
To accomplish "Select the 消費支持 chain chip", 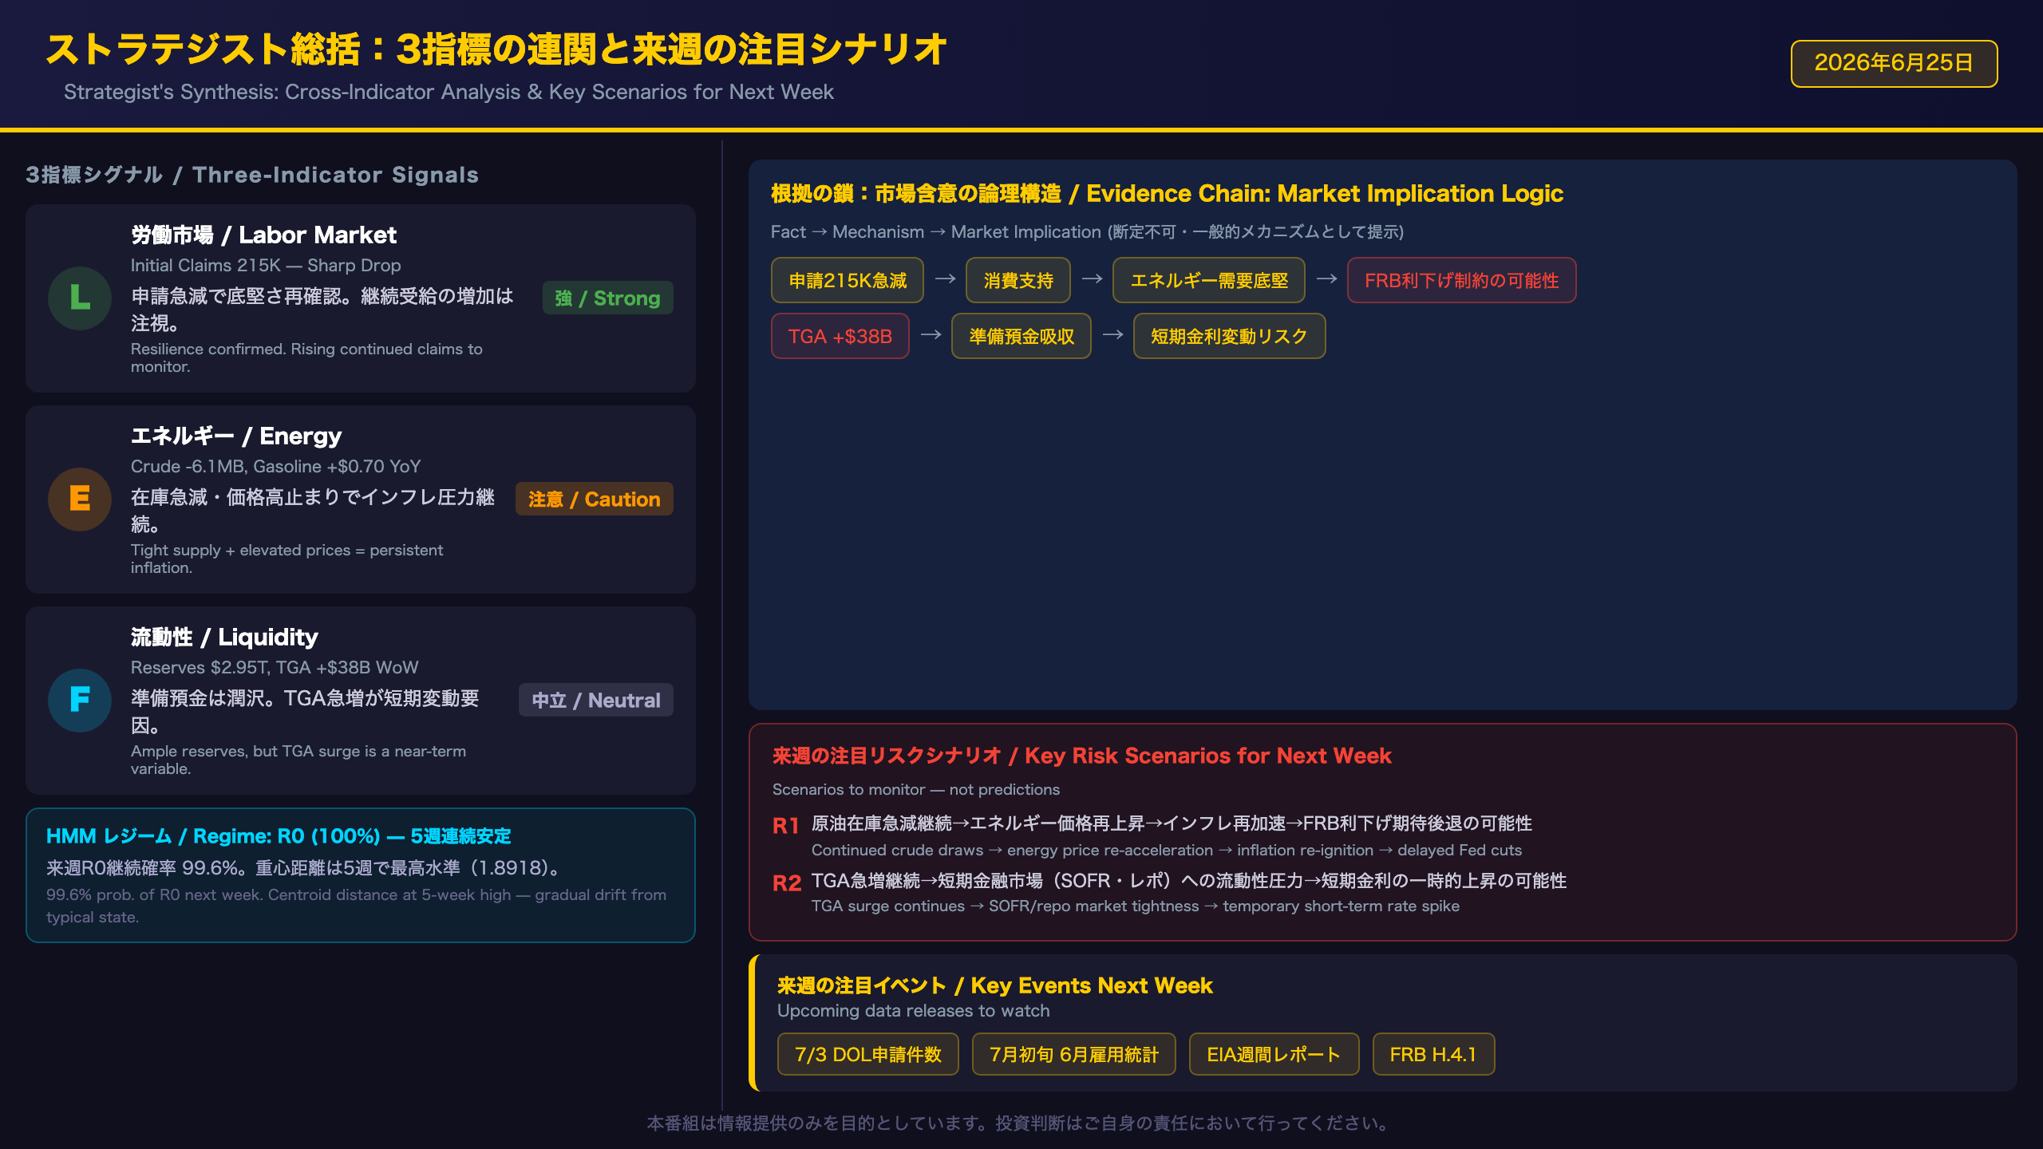I will click(x=1018, y=280).
